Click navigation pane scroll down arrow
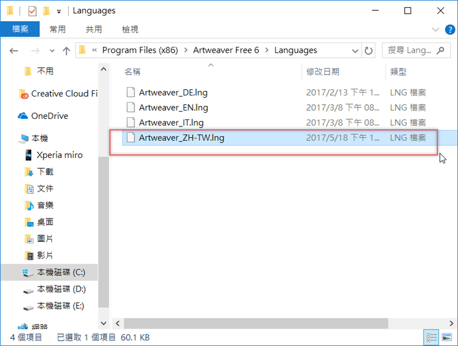Screen dimensions: 458x346 pos(104,323)
